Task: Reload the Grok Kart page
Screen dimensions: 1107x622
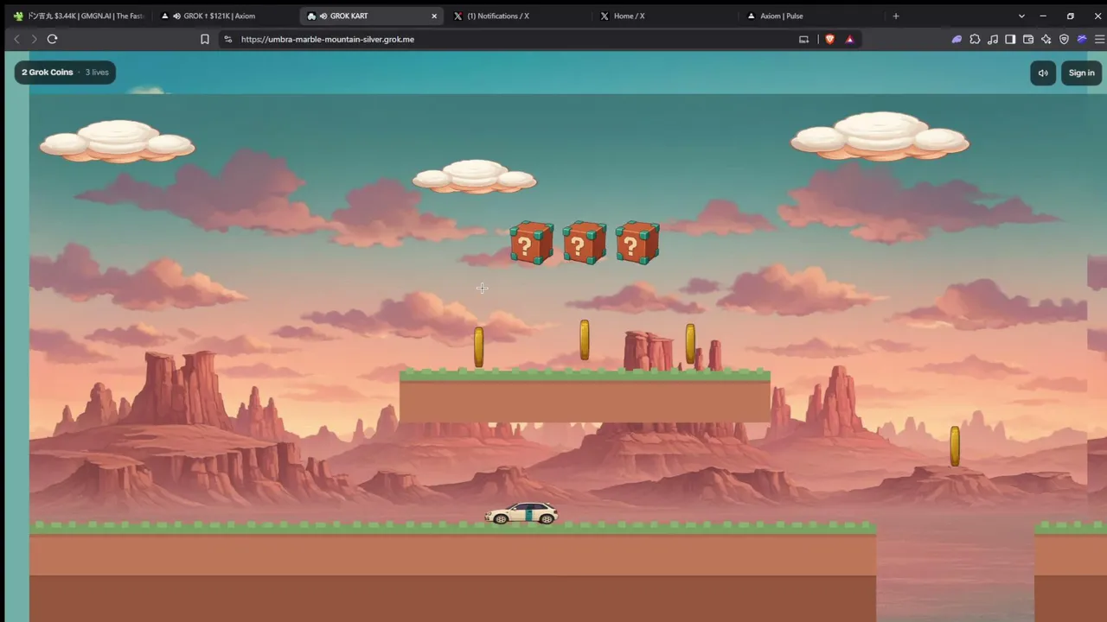Action: [52, 39]
